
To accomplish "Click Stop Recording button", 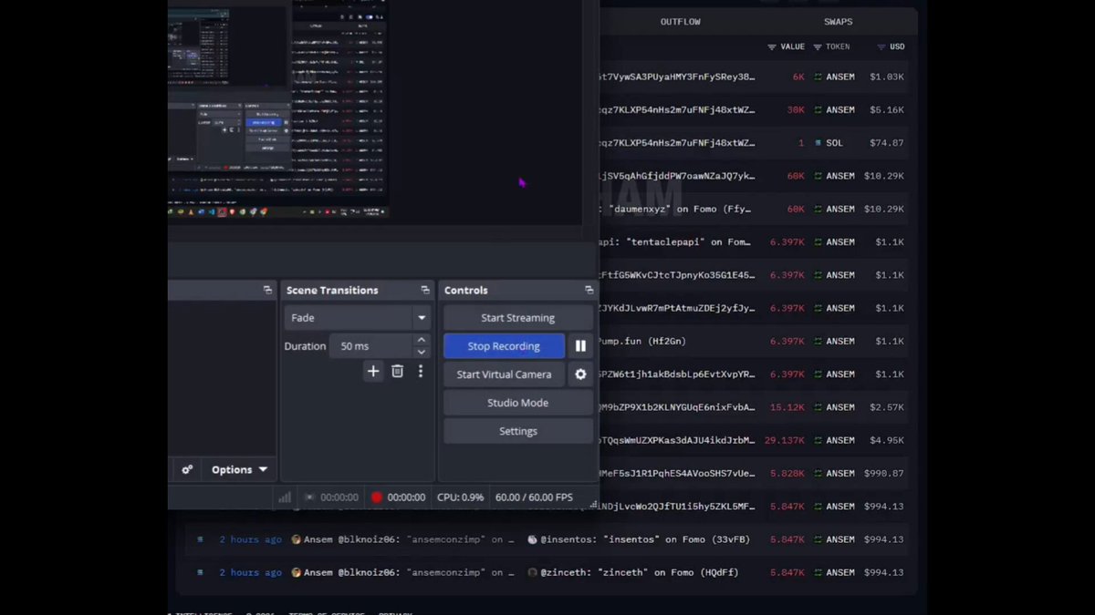I will pyautogui.click(x=504, y=346).
